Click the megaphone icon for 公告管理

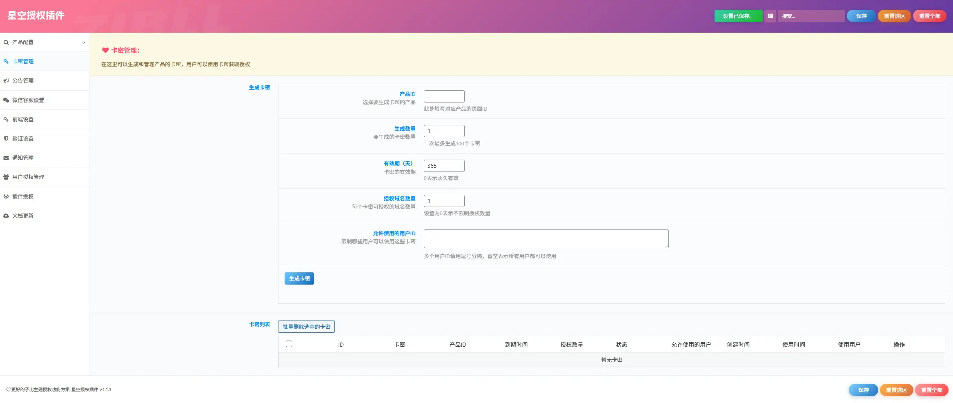6,81
